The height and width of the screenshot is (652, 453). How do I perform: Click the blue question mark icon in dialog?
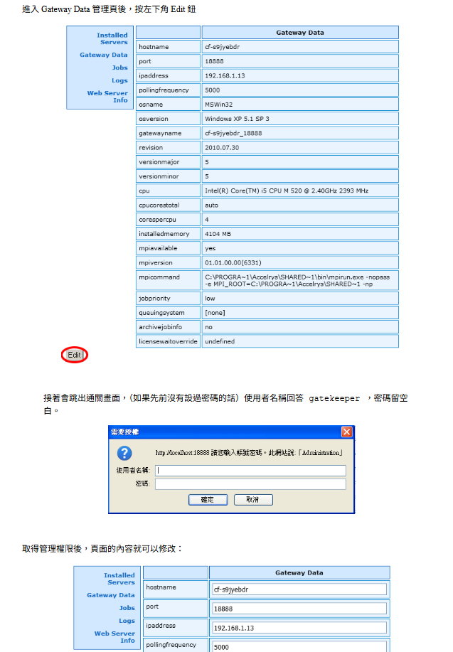124,453
